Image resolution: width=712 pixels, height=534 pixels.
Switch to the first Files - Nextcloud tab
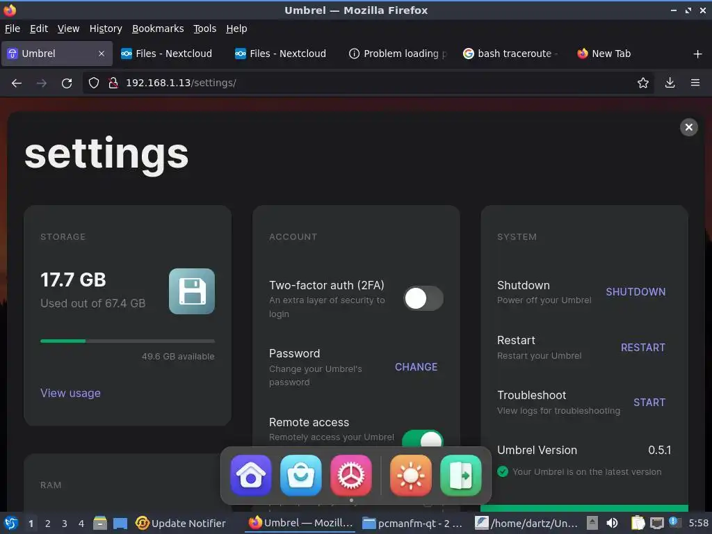[171, 54]
